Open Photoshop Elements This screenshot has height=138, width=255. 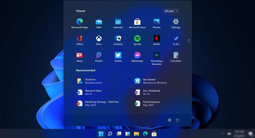(156, 59)
